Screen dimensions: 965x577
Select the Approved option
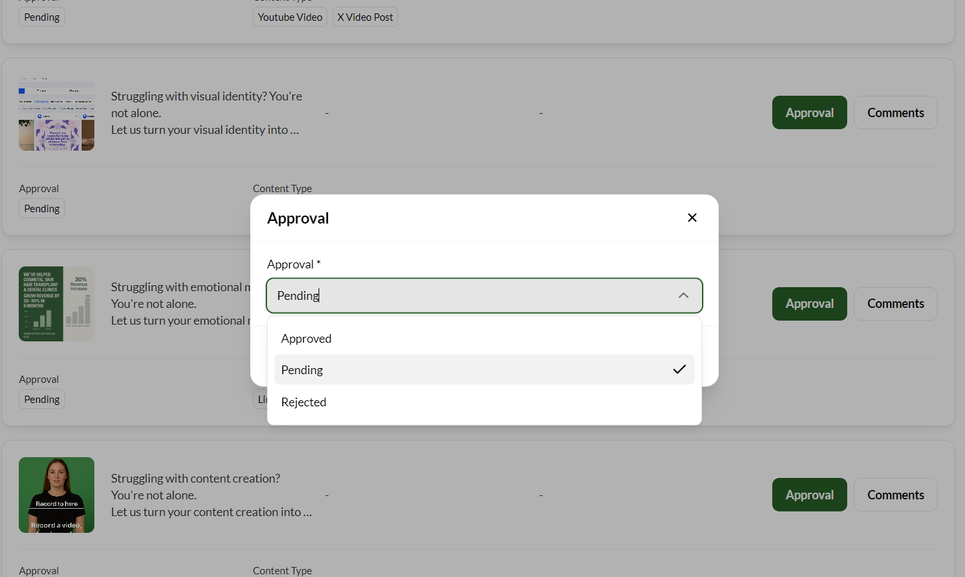tap(306, 339)
